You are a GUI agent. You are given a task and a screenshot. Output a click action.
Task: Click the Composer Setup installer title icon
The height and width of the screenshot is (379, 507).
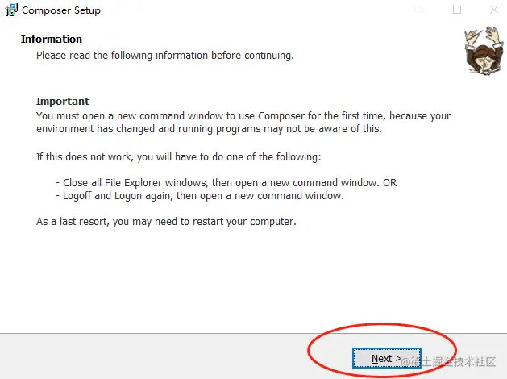coord(10,10)
